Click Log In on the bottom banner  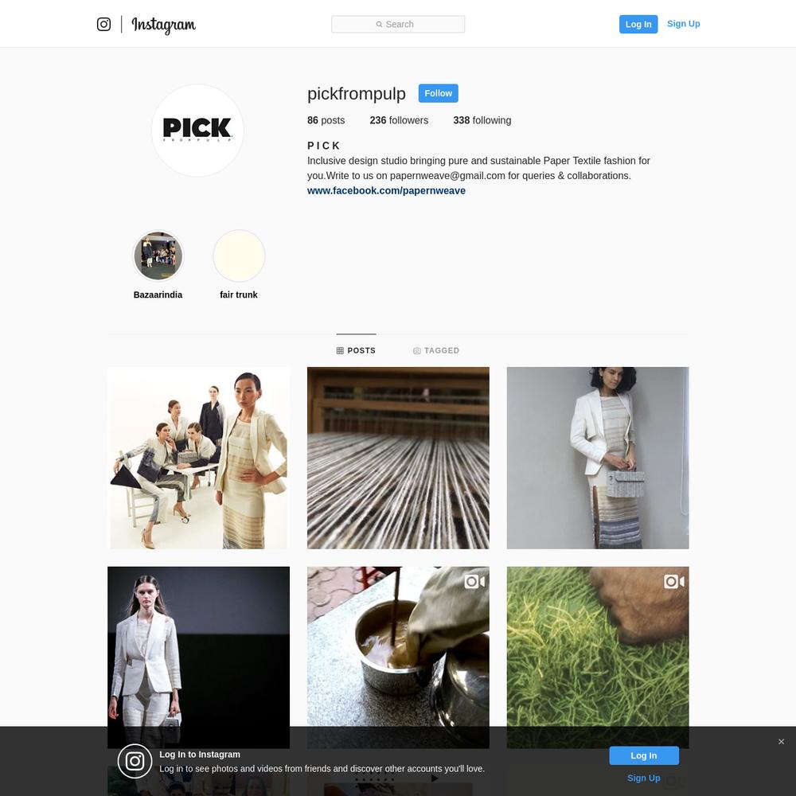pyautogui.click(x=644, y=755)
